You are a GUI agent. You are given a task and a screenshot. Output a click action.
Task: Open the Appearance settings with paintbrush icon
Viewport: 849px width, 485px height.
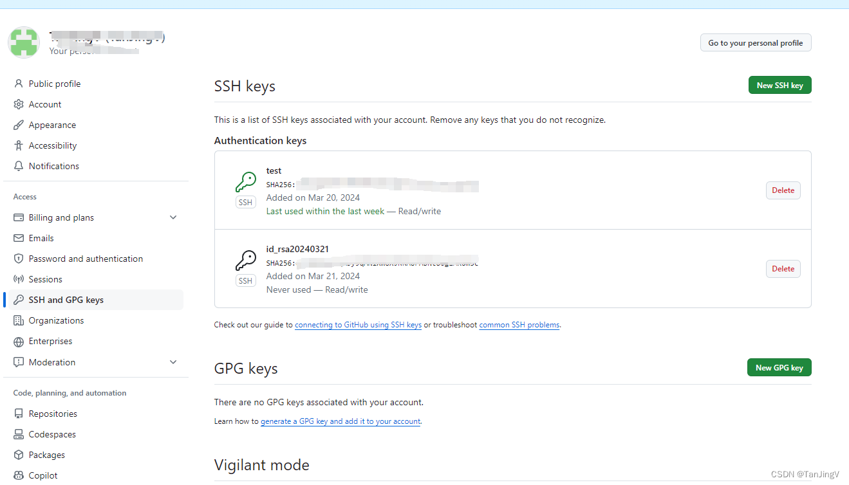19,125
